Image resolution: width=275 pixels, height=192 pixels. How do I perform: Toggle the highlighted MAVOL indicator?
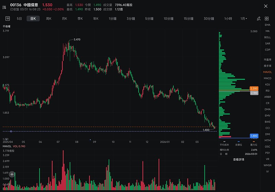point(267,72)
